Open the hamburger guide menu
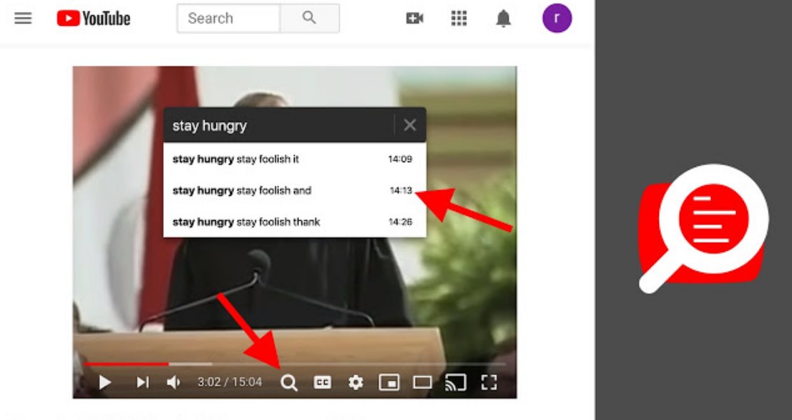The image size is (792, 420). [23, 19]
